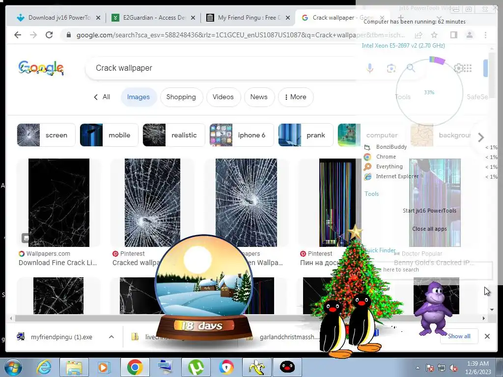The height and width of the screenshot is (377, 503).
Task: Click the Crack wallpaper search field
Action: point(224,68)
